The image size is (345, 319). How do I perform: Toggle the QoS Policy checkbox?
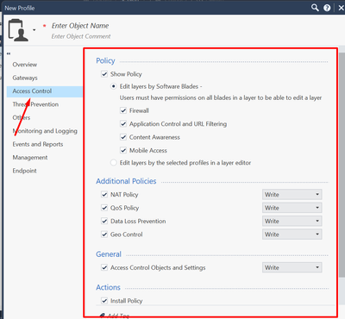tap(104, 208)
